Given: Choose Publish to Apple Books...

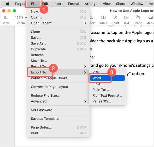Looking at the screenshot, I should click(x=59, y=78).
